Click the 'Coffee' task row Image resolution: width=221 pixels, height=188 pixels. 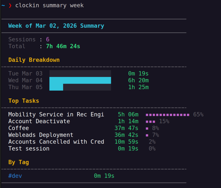[19, 128]
